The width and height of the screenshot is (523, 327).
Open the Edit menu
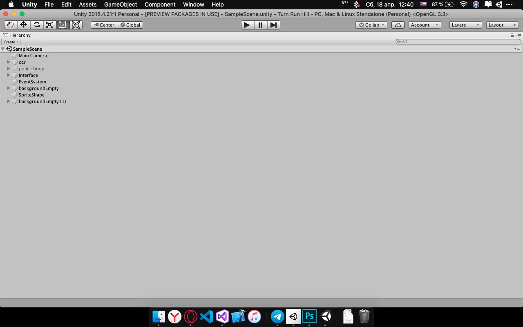point(66,4)
